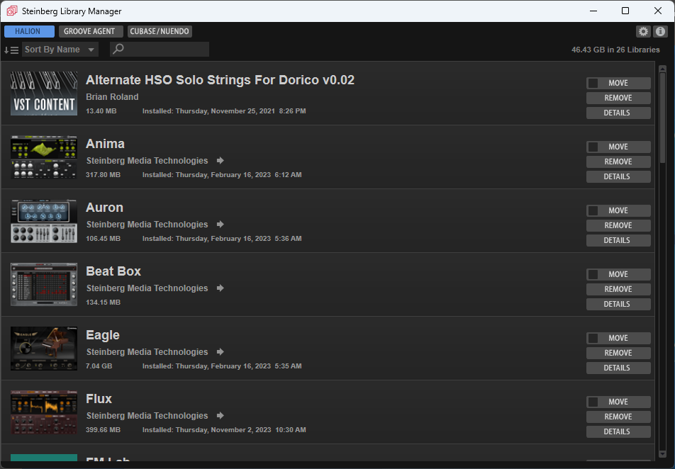Click the arrow icon next to Auron vendor
675x469 pixels.
point(221,224)
